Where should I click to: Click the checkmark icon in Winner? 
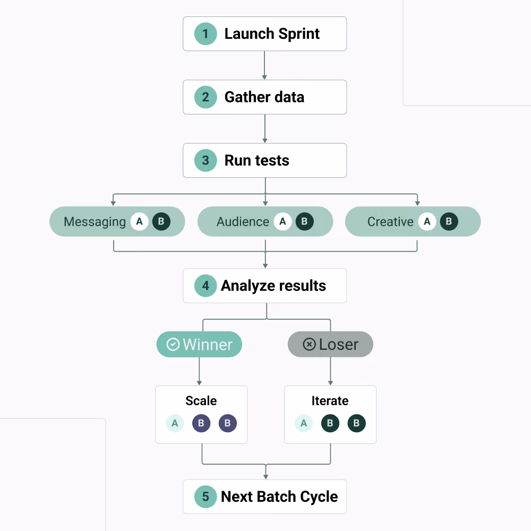pos(173,345)
